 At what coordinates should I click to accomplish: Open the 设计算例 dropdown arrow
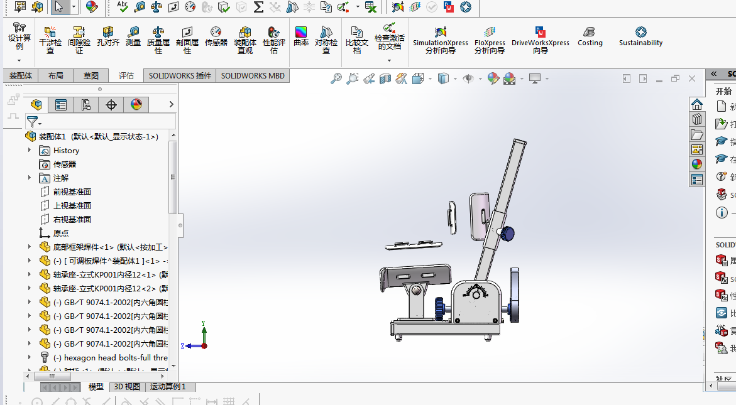pos(19,60)
